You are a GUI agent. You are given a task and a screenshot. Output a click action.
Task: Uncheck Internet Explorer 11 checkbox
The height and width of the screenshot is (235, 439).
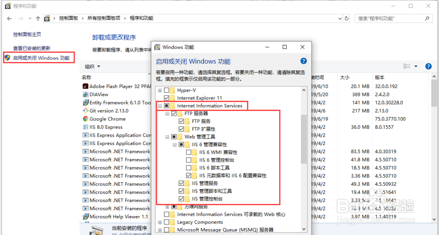point(166,98)
